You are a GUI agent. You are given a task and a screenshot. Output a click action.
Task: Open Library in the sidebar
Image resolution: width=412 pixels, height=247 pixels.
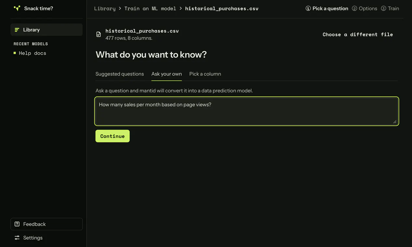(46, 30)
